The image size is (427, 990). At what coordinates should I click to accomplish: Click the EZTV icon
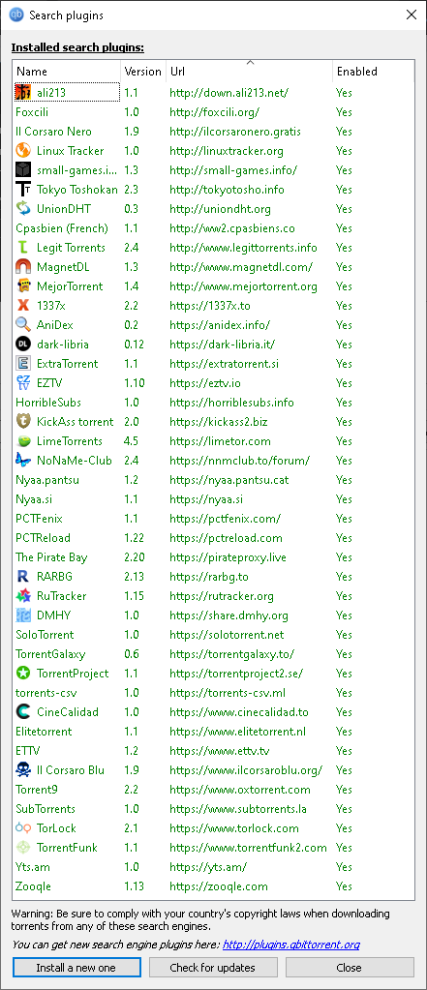22,383
